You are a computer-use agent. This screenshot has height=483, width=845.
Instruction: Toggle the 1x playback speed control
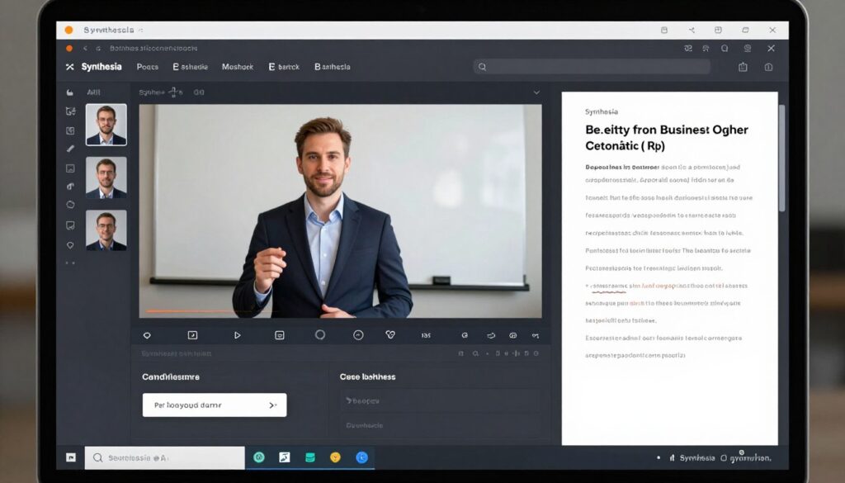[425, 335]
